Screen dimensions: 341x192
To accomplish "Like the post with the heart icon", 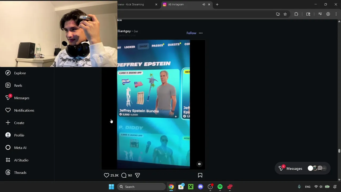I will coord(106,175).
